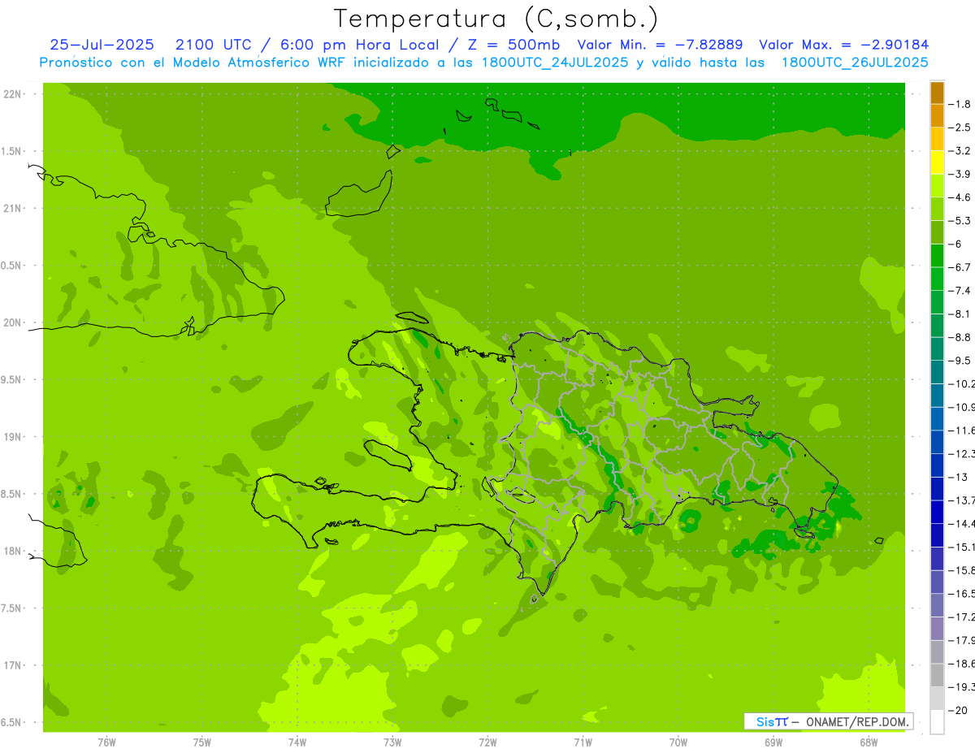
Task: Click the 'Valor Max. = -2.90184' text
Action: (x=843, y=45)
